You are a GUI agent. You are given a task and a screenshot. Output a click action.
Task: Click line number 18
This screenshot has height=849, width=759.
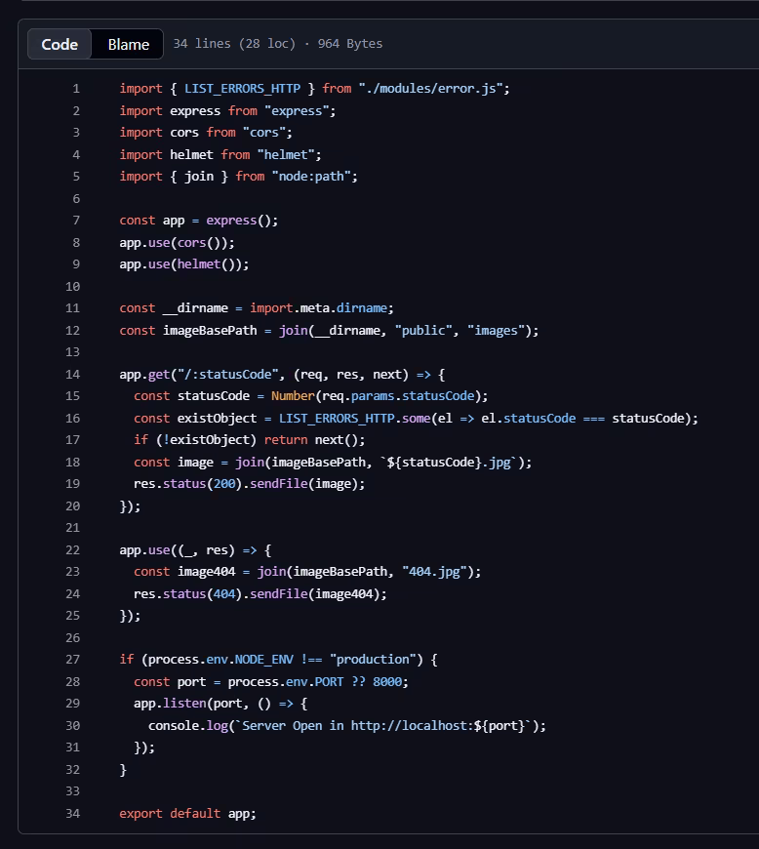point(72,462)
